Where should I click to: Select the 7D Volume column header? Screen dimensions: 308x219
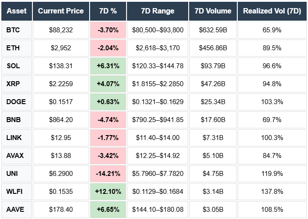pyautogui.click(x=213, y=11)
